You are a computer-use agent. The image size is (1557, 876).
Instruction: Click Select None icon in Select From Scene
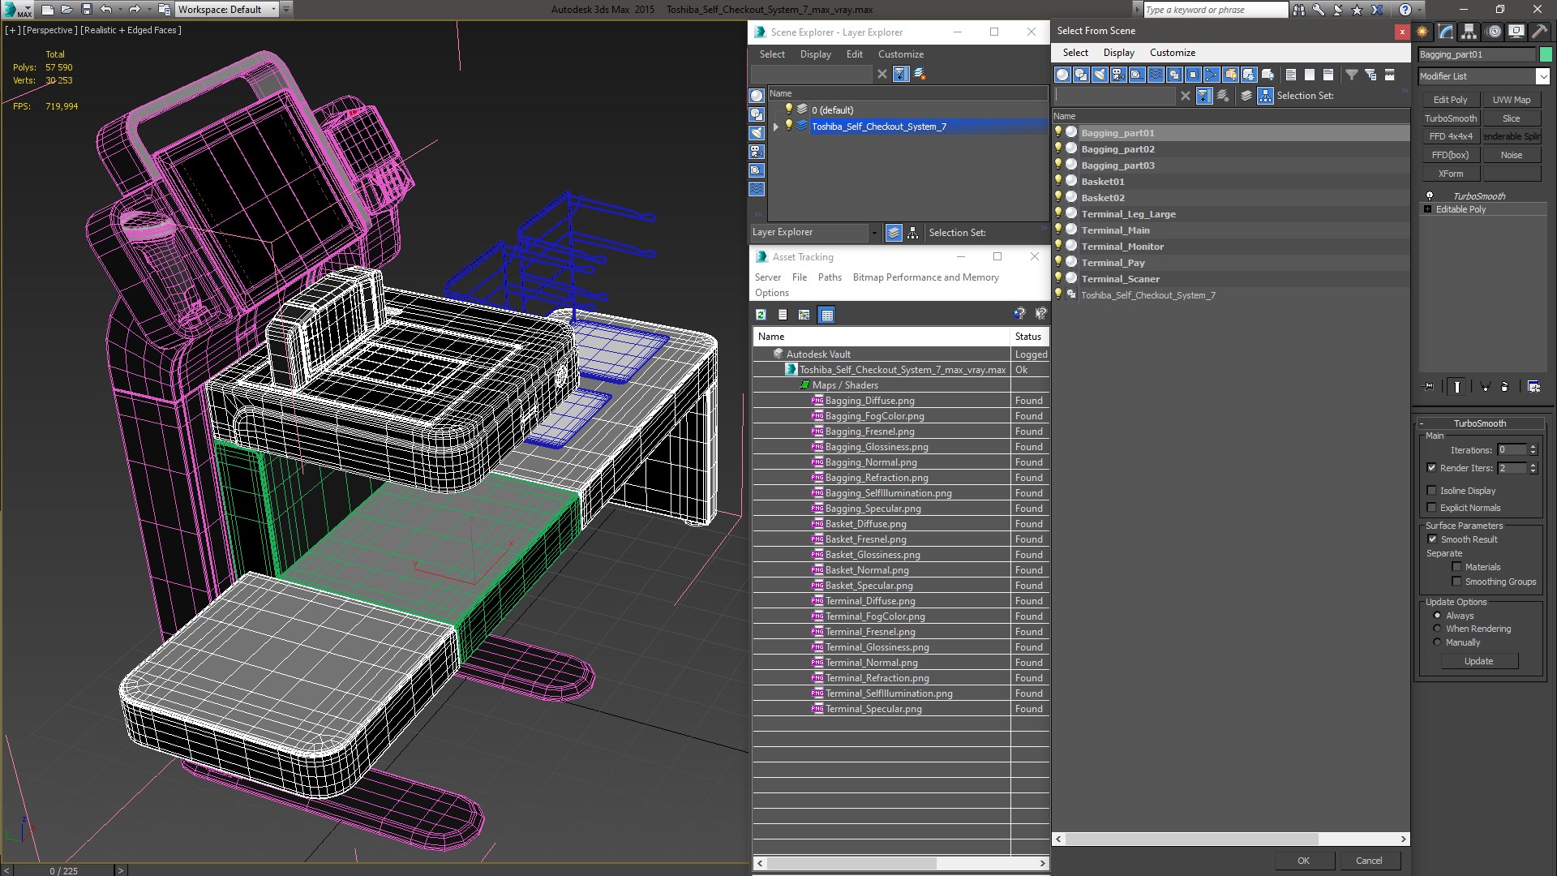point(1309,75)
